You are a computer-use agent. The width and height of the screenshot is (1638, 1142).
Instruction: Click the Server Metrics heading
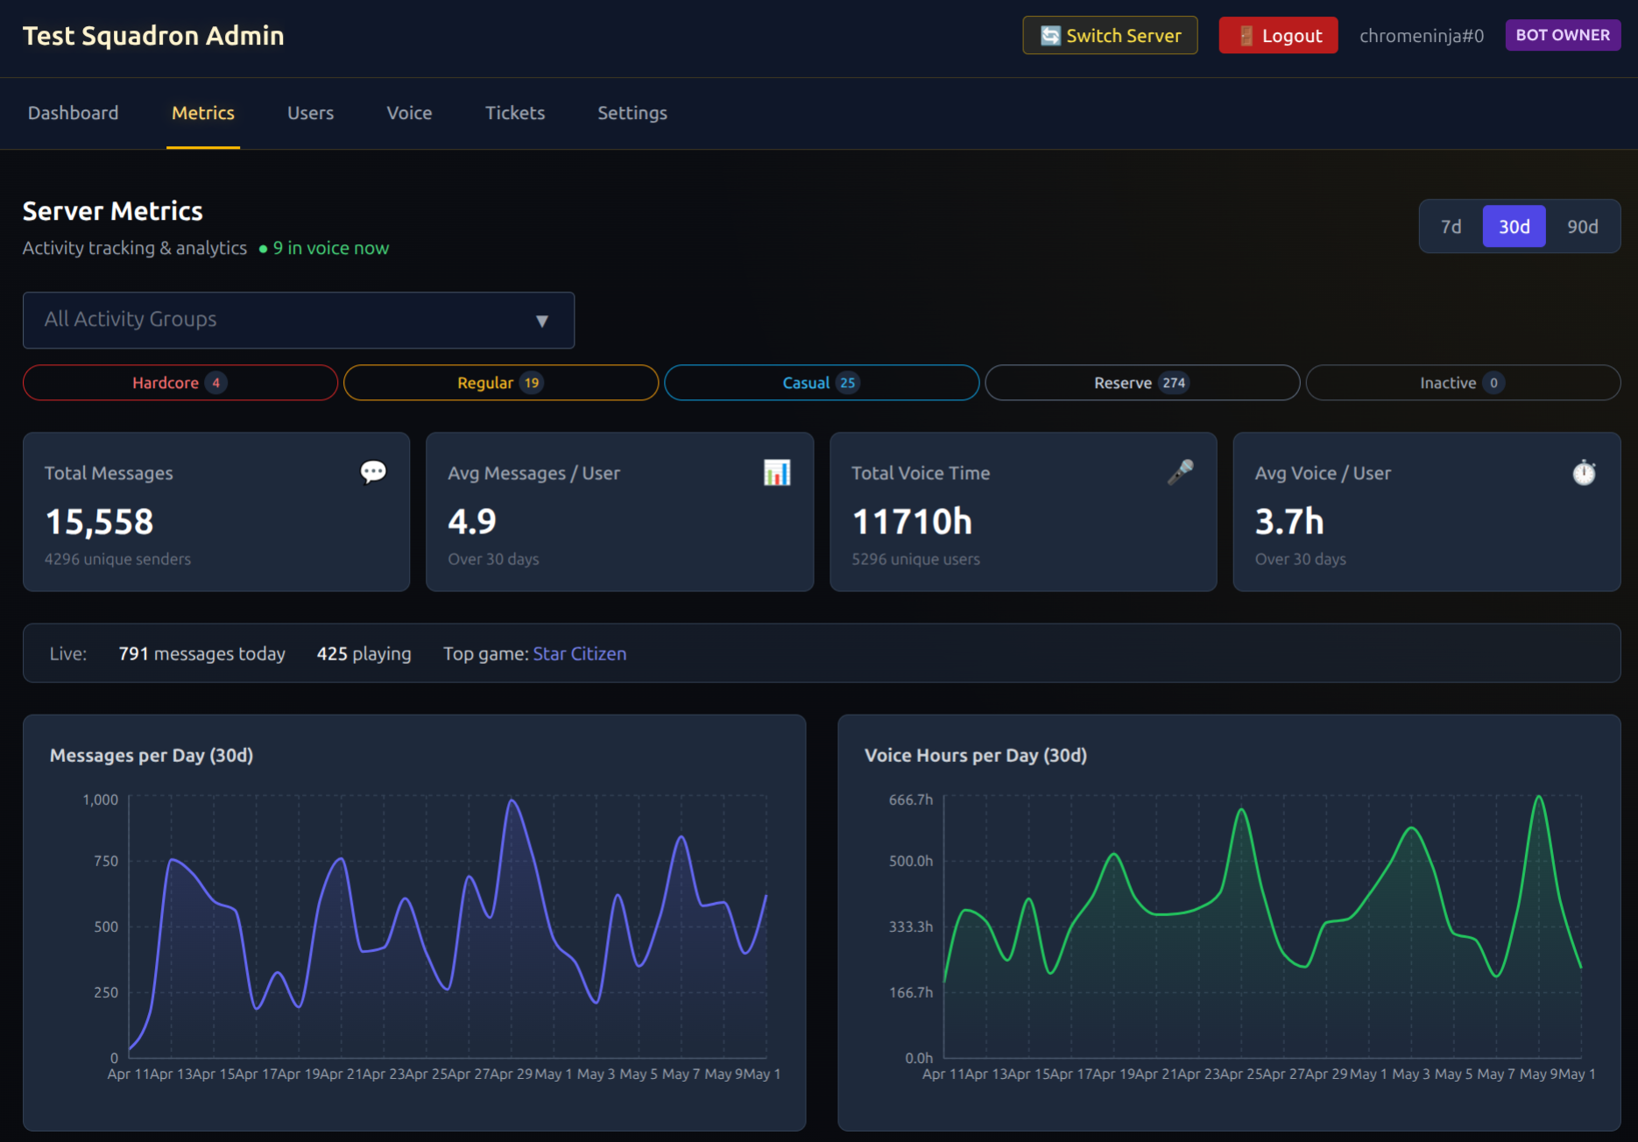point(113,211)
